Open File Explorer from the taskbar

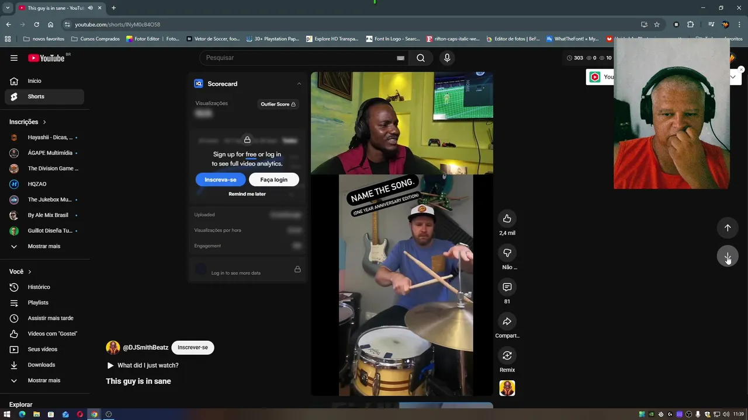click(36, 414)
